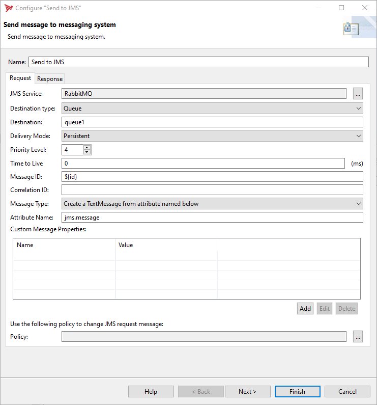Viewport: 377px width, 405px height.
Task: Click the Add button for custom properties
Action: point(305,309)
